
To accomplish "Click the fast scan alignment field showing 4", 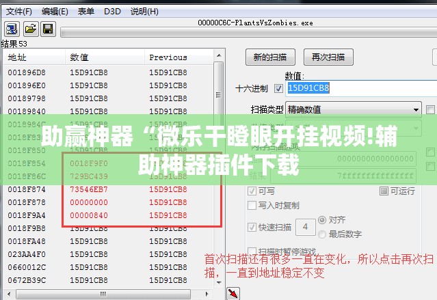I will [306, 227].
